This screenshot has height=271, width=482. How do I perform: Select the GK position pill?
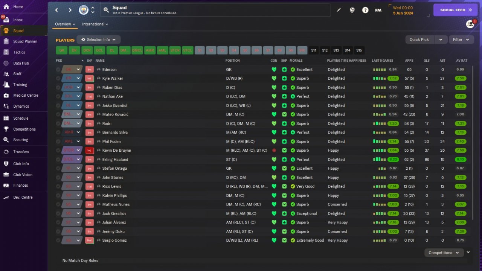point(62,50)
